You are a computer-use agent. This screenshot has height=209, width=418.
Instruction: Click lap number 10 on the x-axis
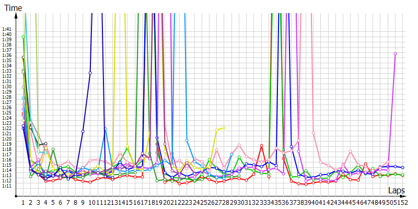90,202
